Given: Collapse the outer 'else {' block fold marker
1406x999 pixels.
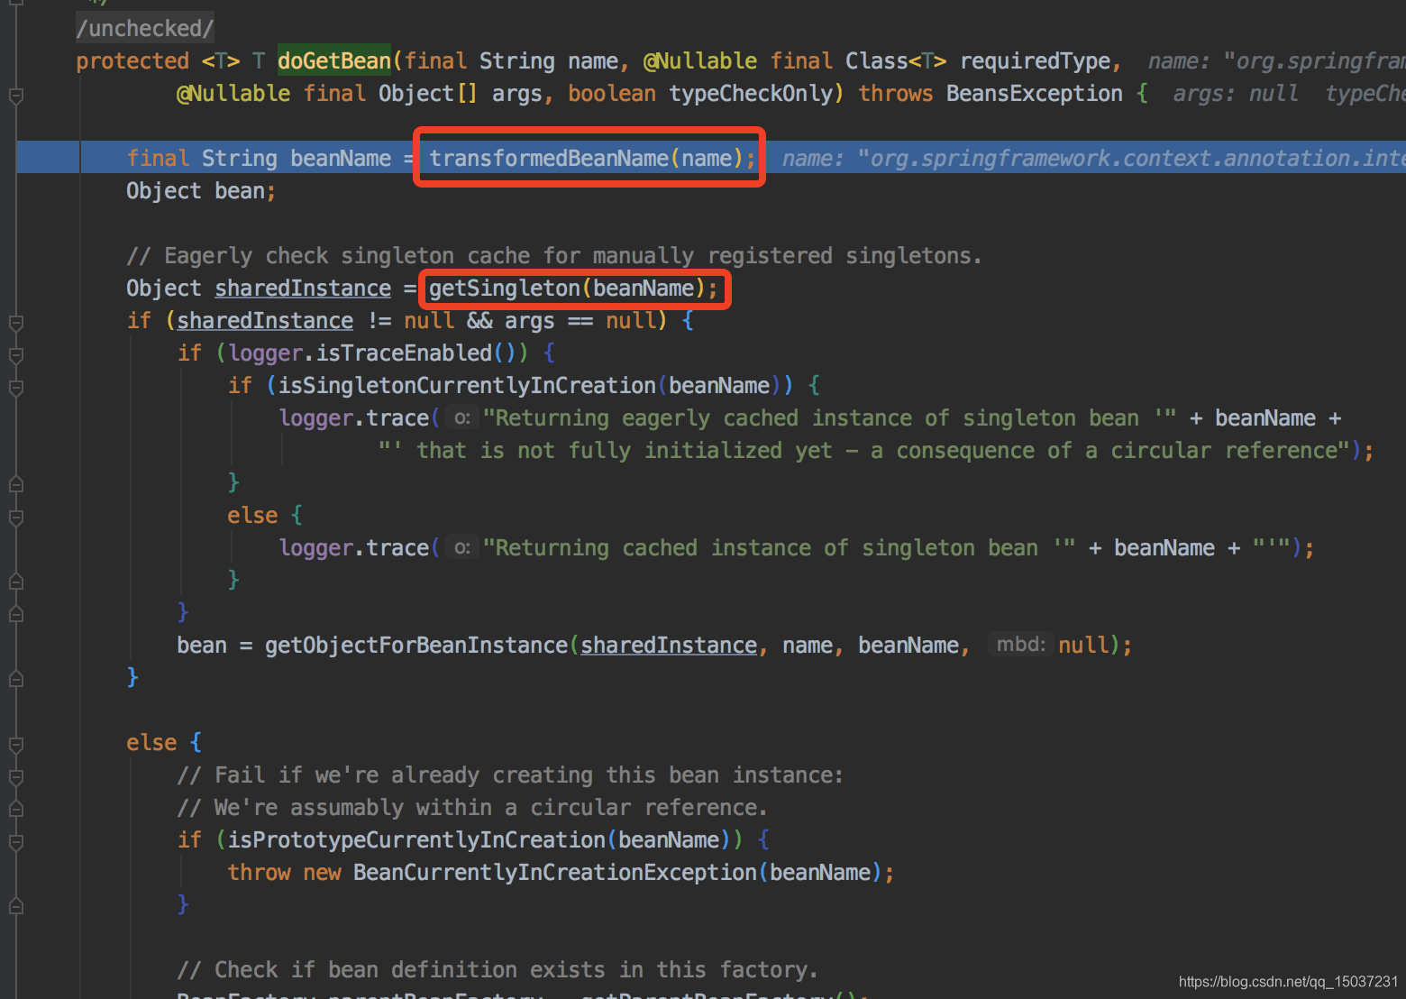Looking at the screenshot, I should pyautogui.click(x=15, y=744).
